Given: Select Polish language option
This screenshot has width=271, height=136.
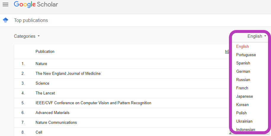Looking at the screenshot, I should [250, 113].
